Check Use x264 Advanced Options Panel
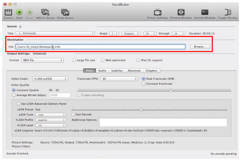The height and width of the screenshot is (161, 241). click(18, 104)
